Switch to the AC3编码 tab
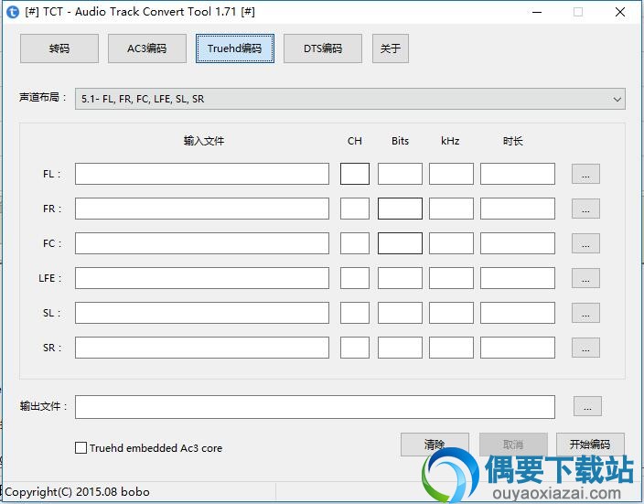 (x=147, y=48)
